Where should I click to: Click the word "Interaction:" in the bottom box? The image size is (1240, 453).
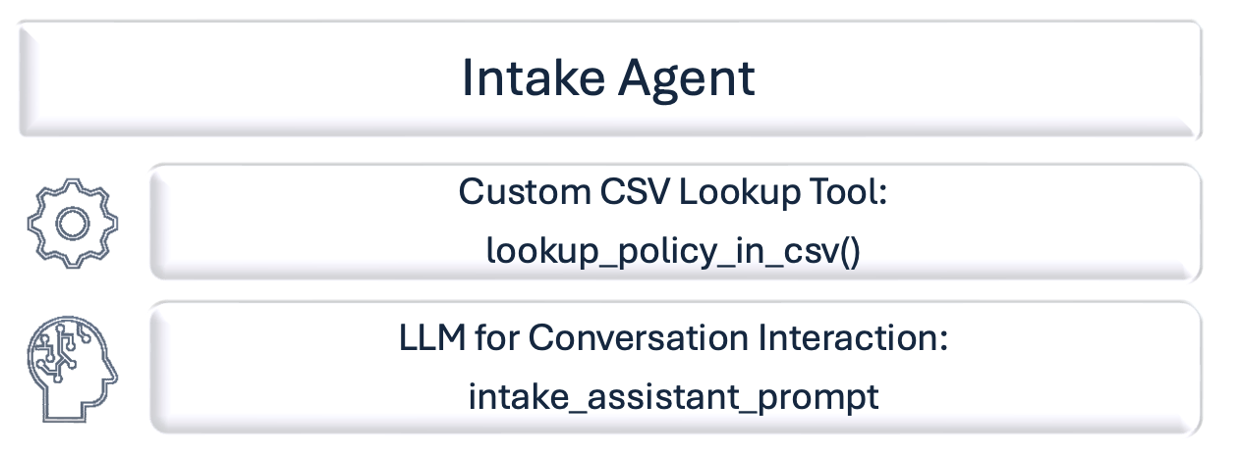pos(855,337)
